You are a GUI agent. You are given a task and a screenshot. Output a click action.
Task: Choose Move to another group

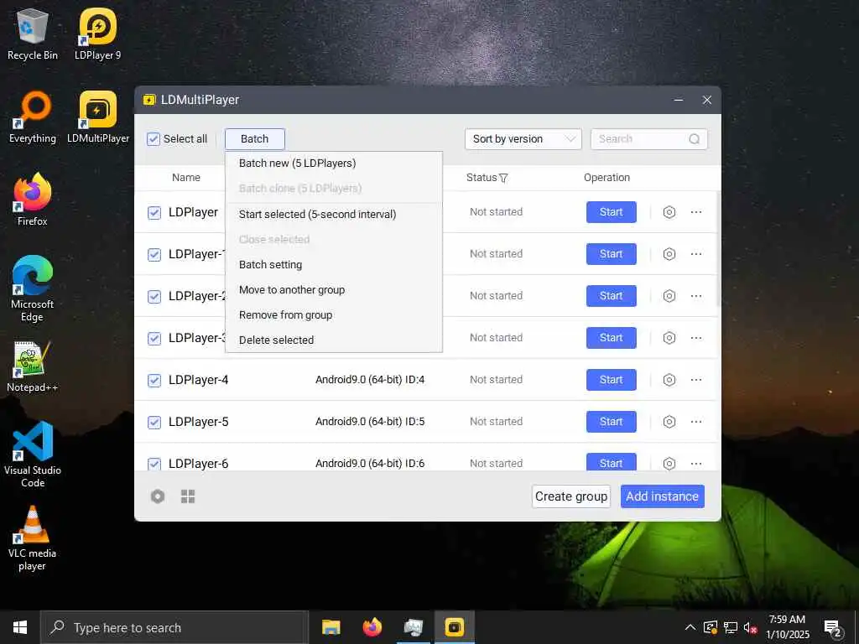tap(334, 289)
